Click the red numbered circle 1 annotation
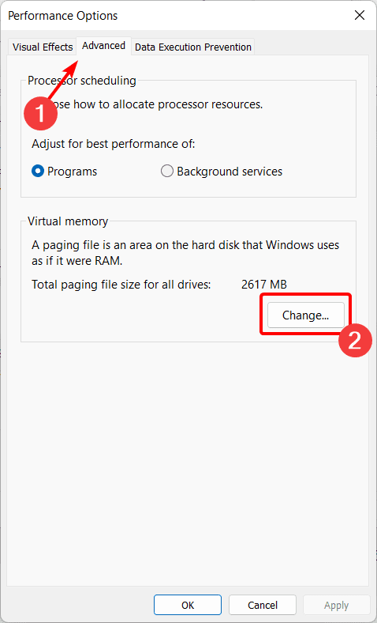Viewport: 377px width, 623px height. click(x=41, y=113)
